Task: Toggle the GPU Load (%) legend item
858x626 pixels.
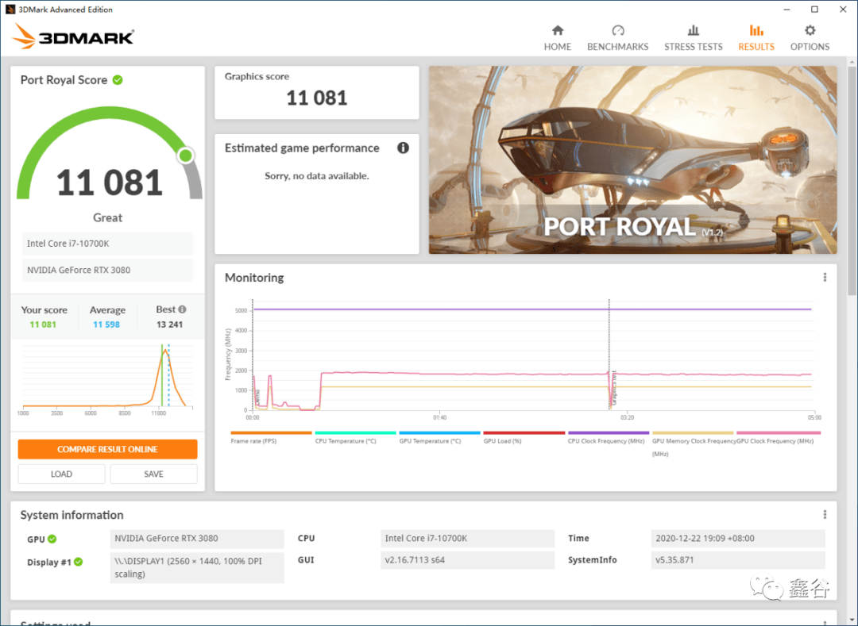Action: 524,437
